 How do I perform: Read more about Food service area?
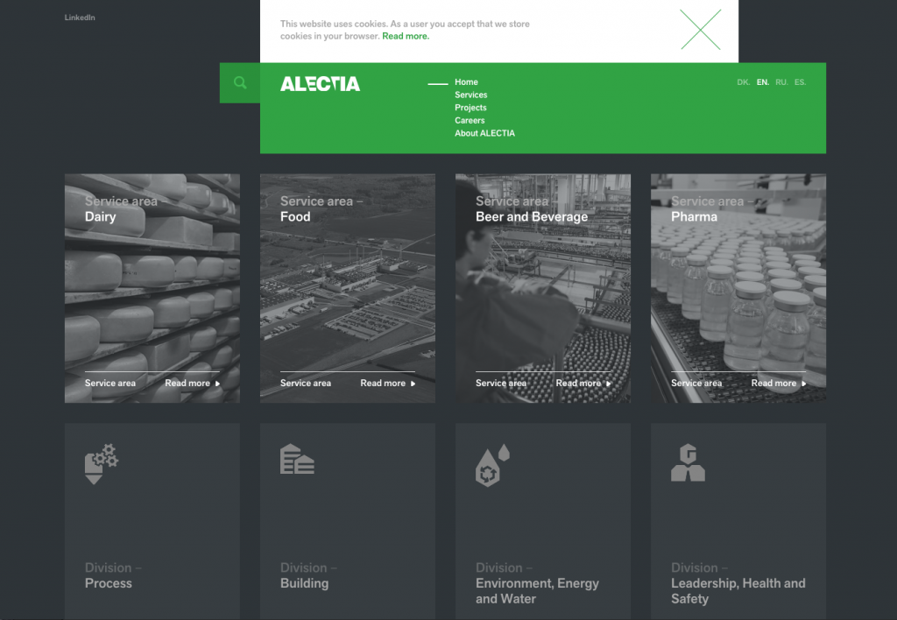tap(383, 384)
